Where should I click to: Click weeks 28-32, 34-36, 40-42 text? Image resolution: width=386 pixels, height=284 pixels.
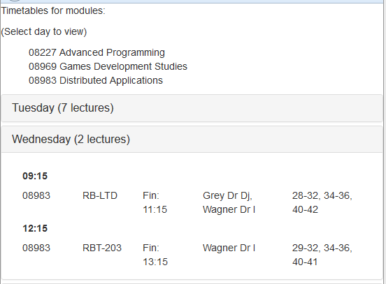tap(322, 202)
